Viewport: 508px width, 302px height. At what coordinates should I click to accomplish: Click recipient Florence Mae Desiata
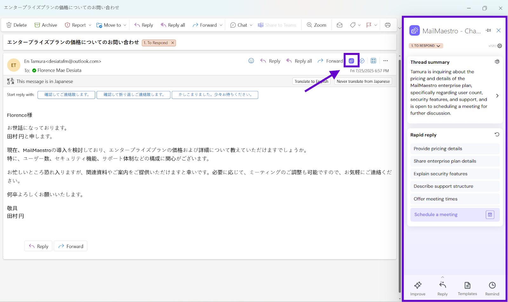pyautogui.click(x=59, y=70)
